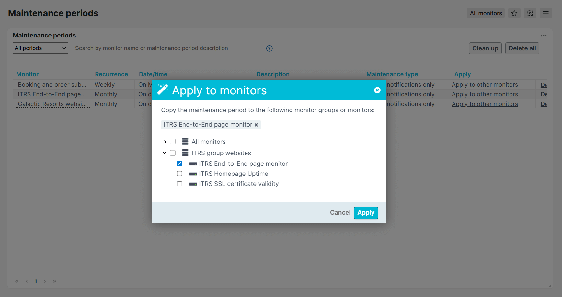
Task: Expand the All monitors tree node
Action: [165, 142]
